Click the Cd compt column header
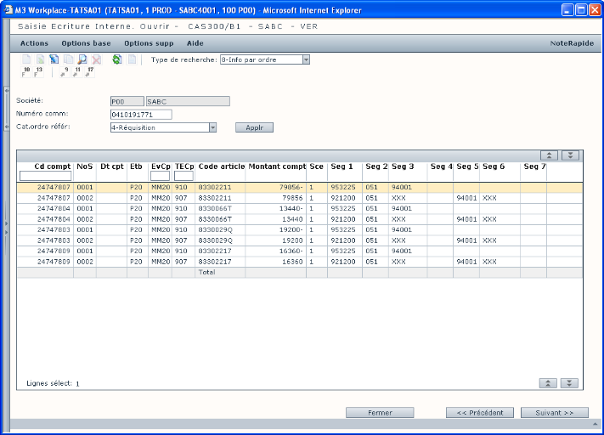 53,167
